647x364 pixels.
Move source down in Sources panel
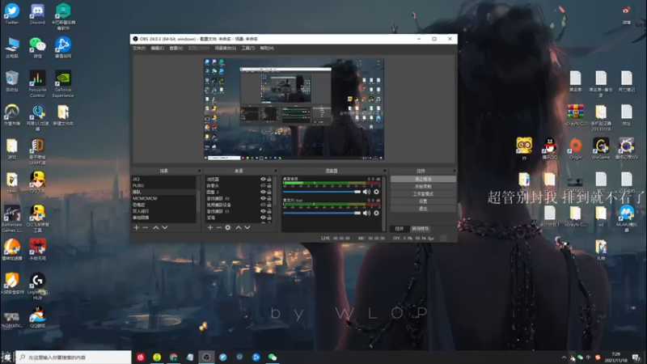247,227
